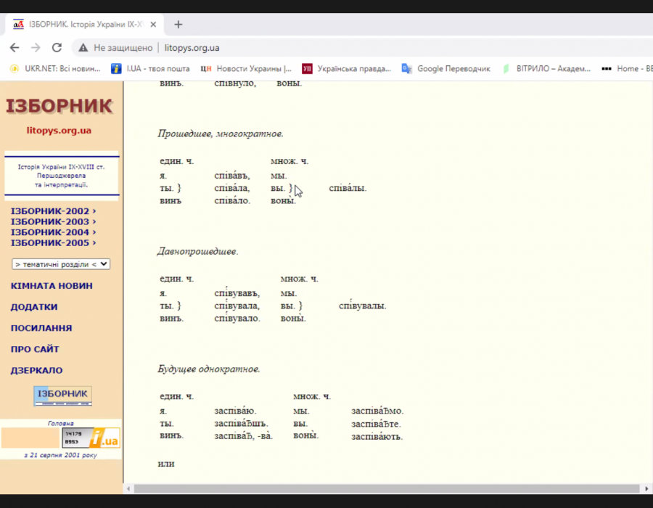Expand the тематичні розділи dropdown

coord(61,264)
